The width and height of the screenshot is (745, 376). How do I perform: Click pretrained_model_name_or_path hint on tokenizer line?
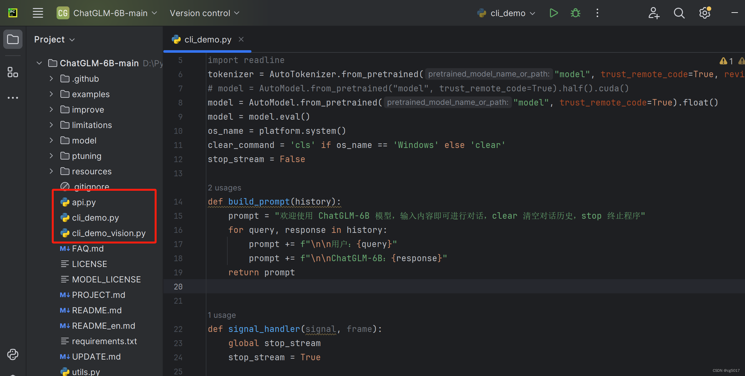pyautogui.click(x=488, y=74)
